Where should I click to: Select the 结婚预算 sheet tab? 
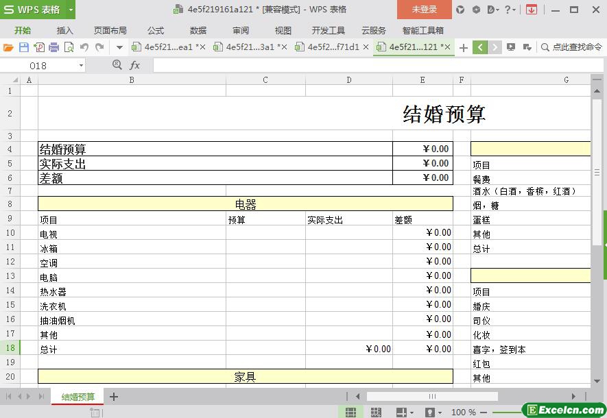pyautogui.click(x=78, y=397)
